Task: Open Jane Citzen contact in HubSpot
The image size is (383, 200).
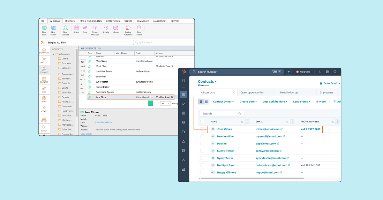Action: (x=224, y=129)
